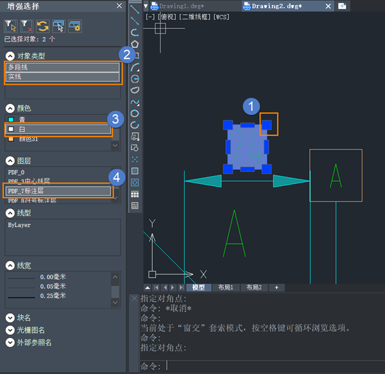Select the 青 color entry
Viewport: 385px width, 374px height.
tap(58, 119)
